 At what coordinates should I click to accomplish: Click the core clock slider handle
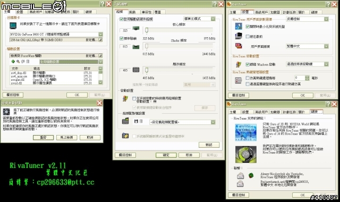click(147, 30)
